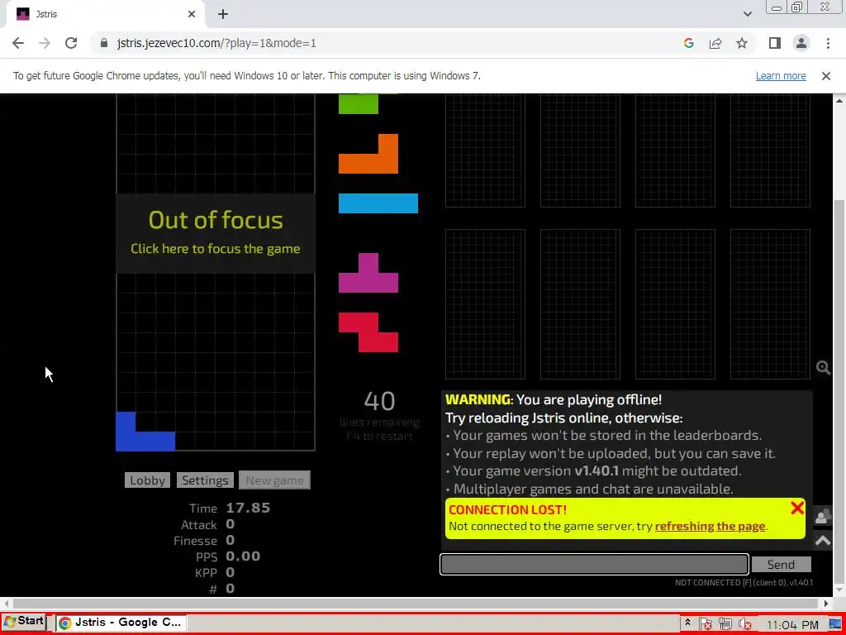Click the horizontal page scrollbar
The width and height of the screenshot is (846, 635).
(416, 603)
